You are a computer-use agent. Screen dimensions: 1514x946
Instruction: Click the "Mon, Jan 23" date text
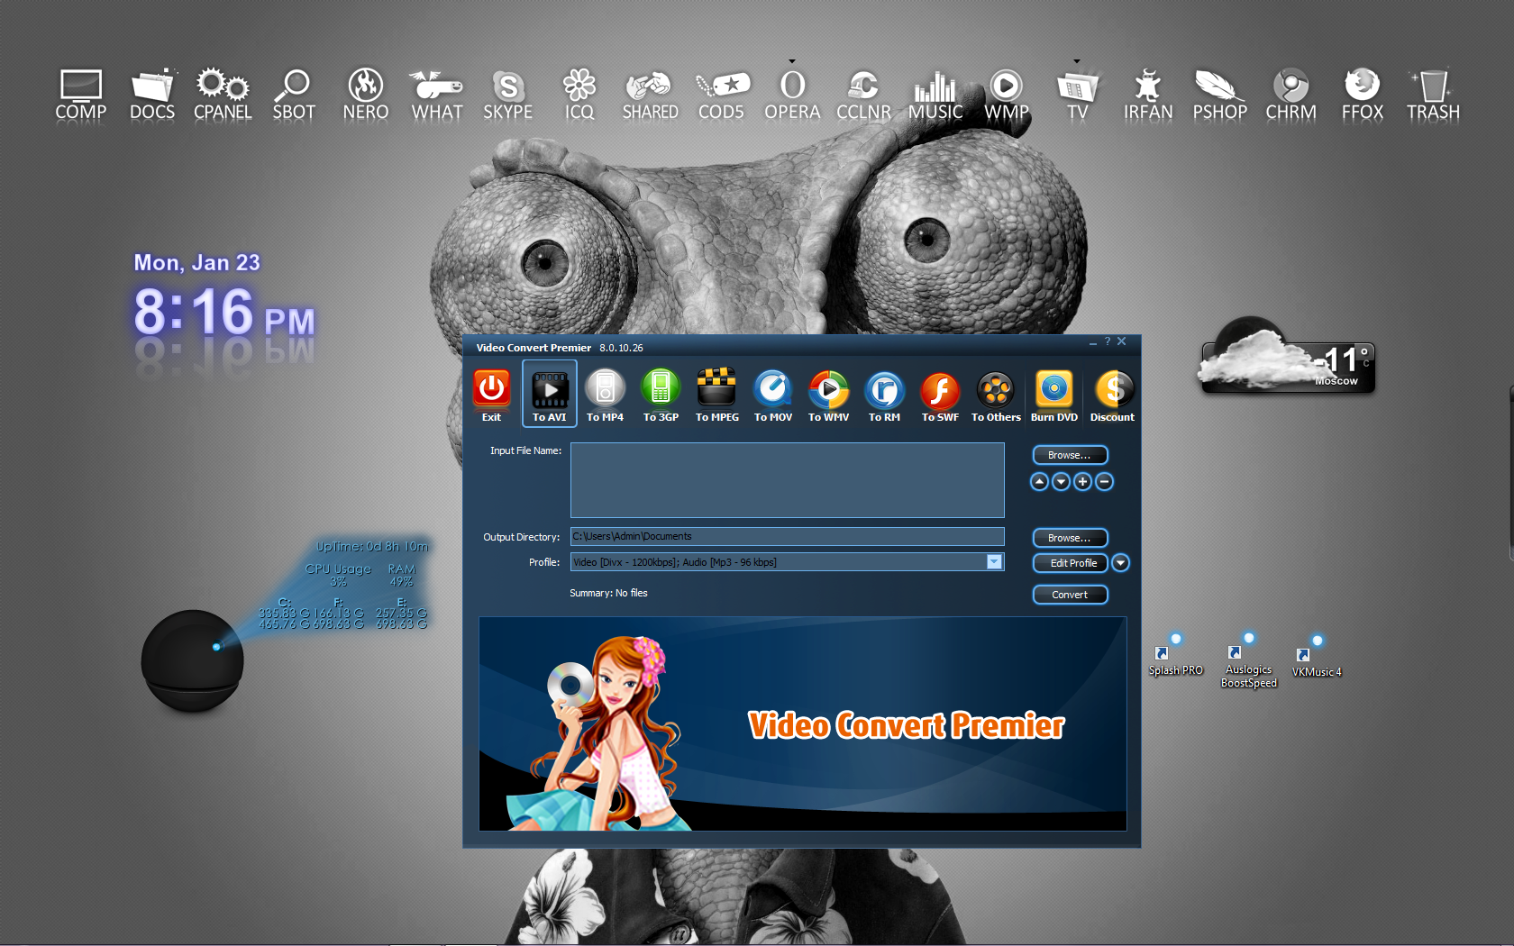[196, 262]
